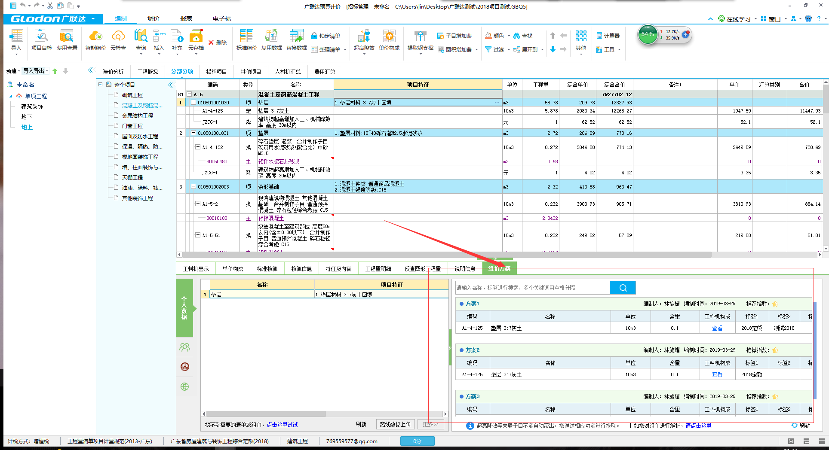Image resolution: width=829 pixels, height=450 pixels.
Task: Click the red 删除 delete button
Action: [x=218, y=43]
